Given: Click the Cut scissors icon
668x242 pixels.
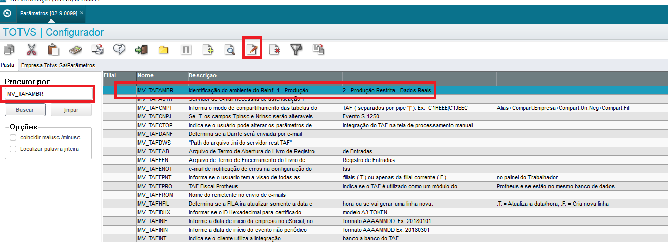Looking at the screenshot, I should coord(32,50).
